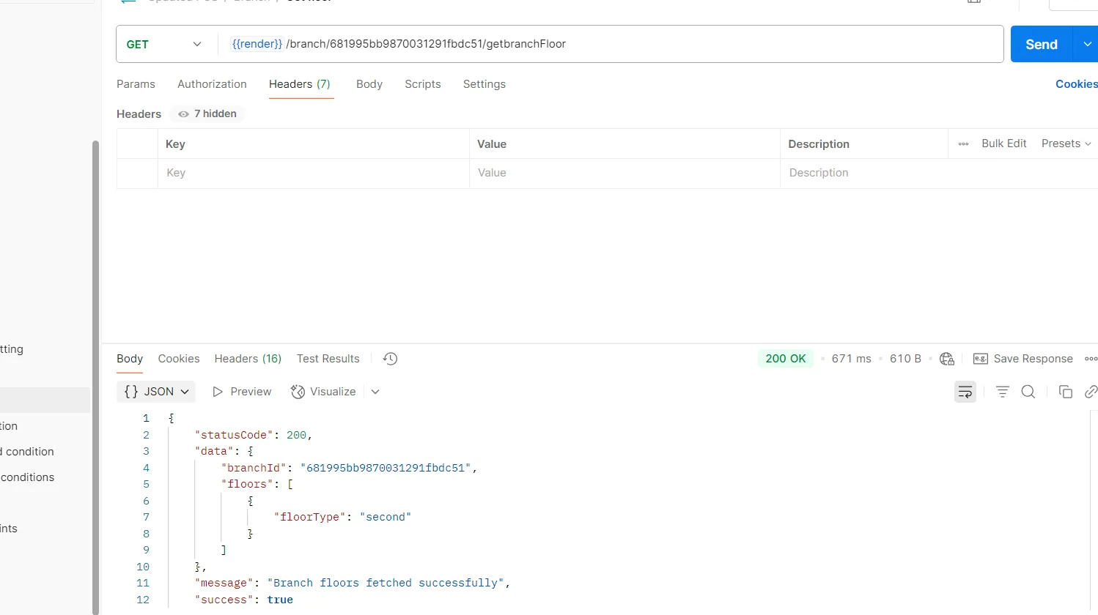Screen dimensions: 1098x615
Task: Click the header Key input field
Action: point(313,174)
